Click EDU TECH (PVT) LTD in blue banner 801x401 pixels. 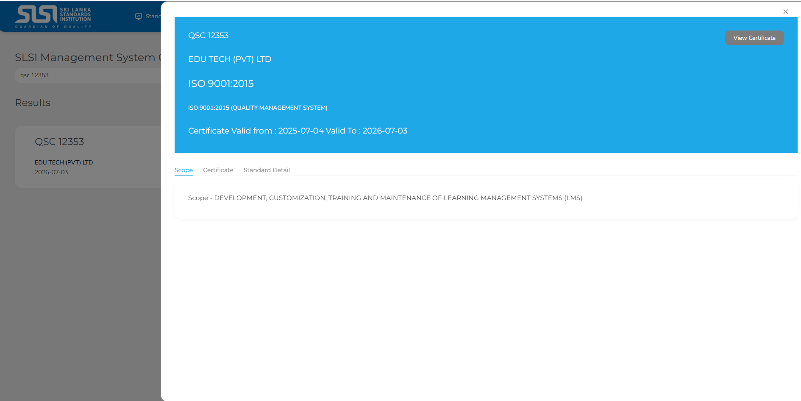click(x=229, y=59)
